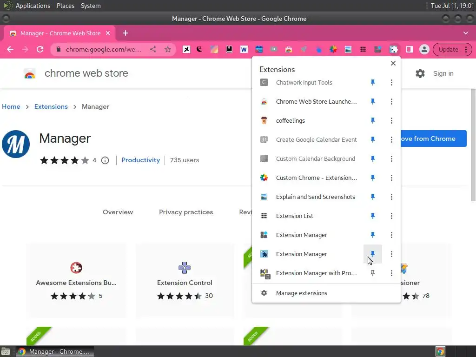
Task: Click the colorful pinwheel Custom Chrome toolbar icon
Action: coord(333,49)
